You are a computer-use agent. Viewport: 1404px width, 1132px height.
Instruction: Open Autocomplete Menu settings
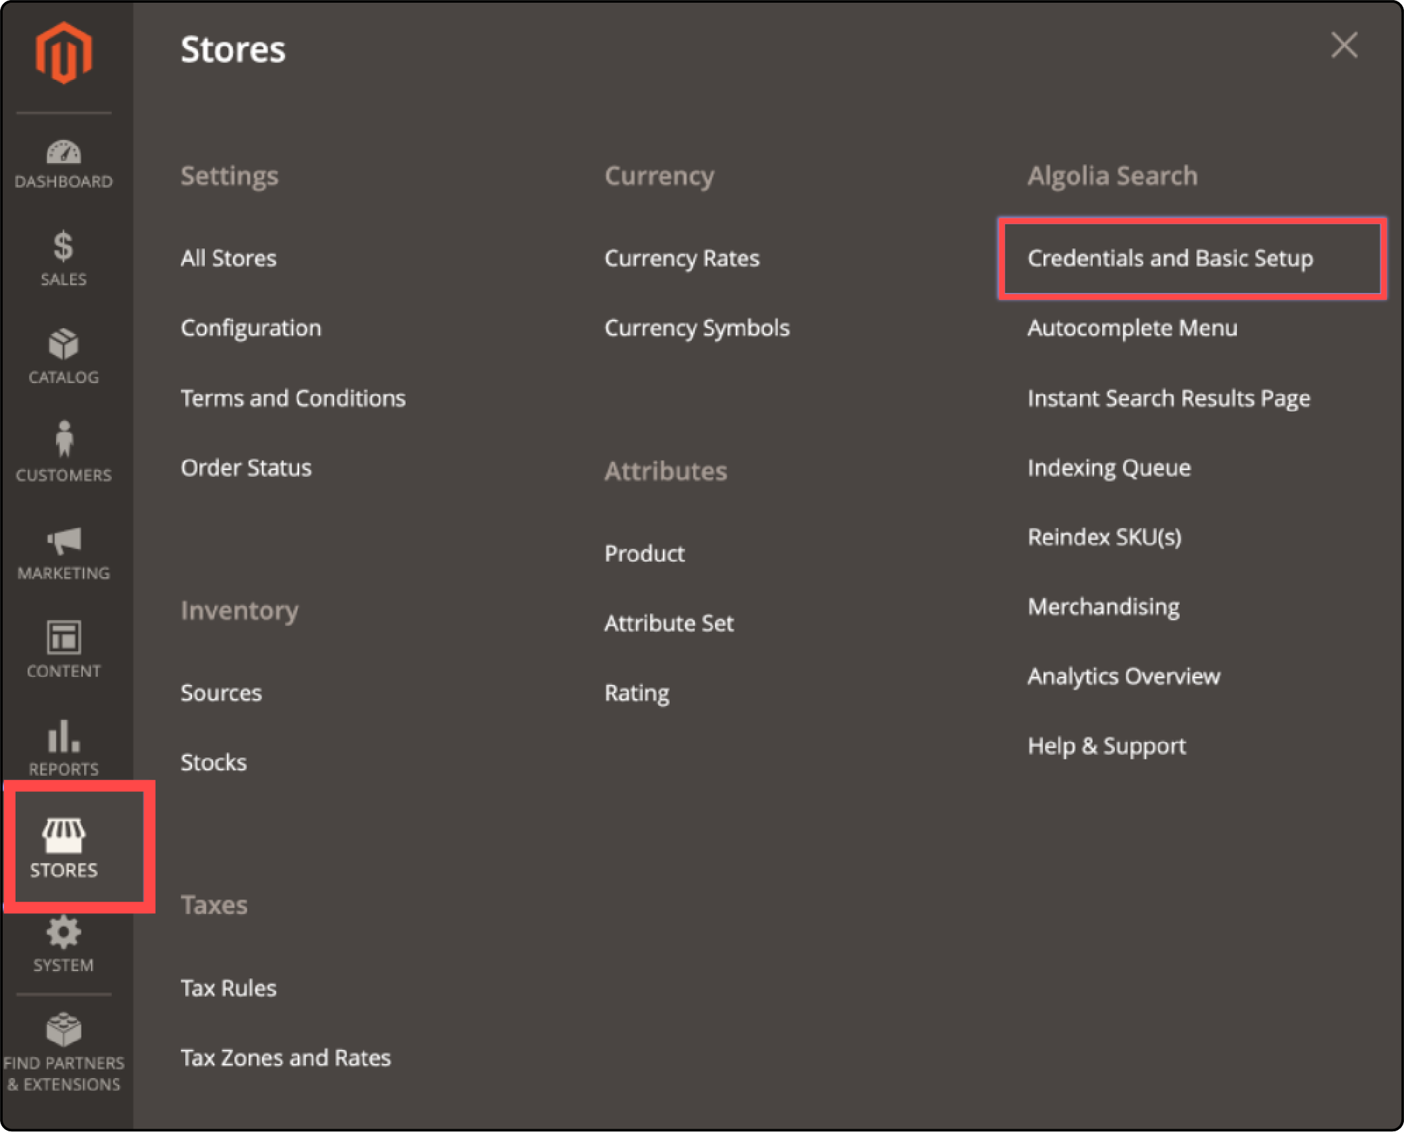click(x=1132, y=328)
